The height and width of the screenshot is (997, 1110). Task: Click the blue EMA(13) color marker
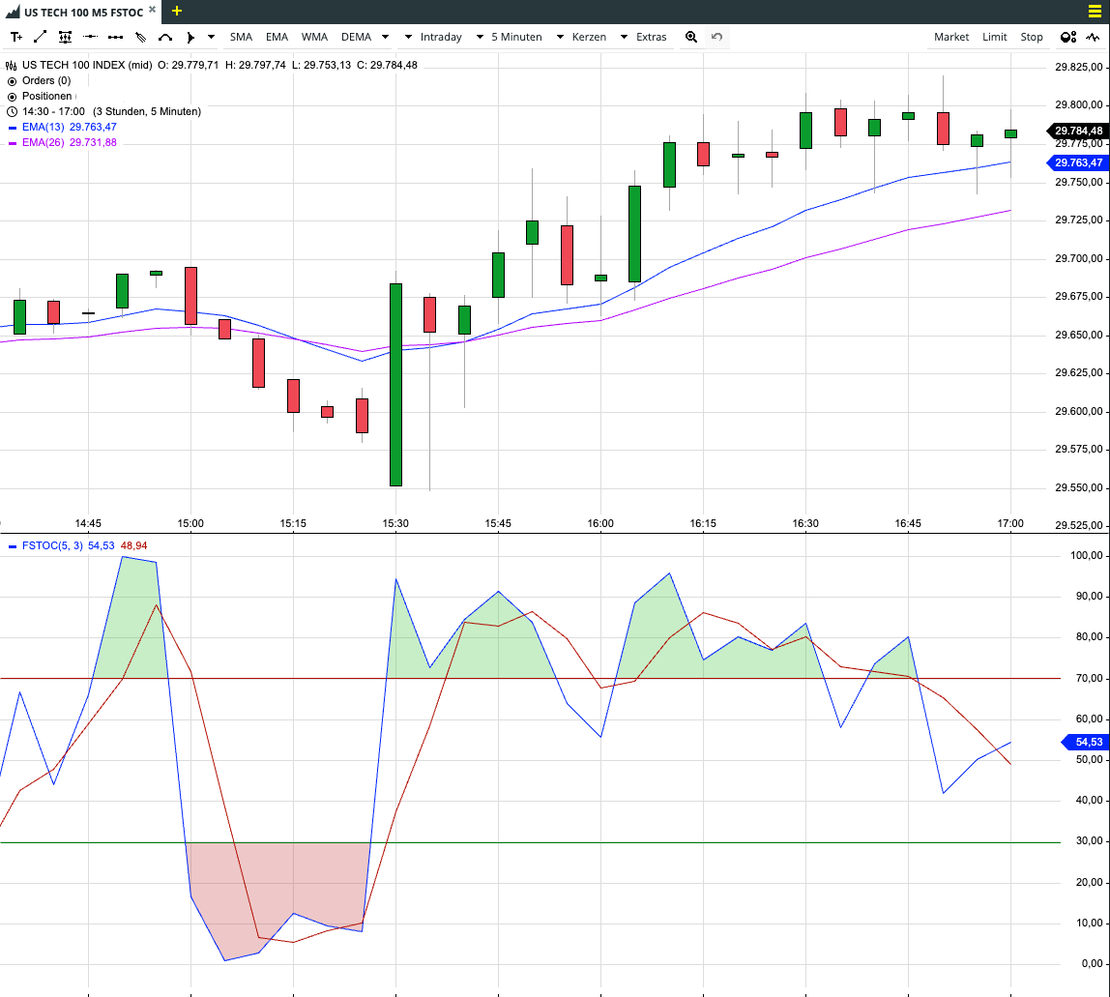click(x=12, y=128)
